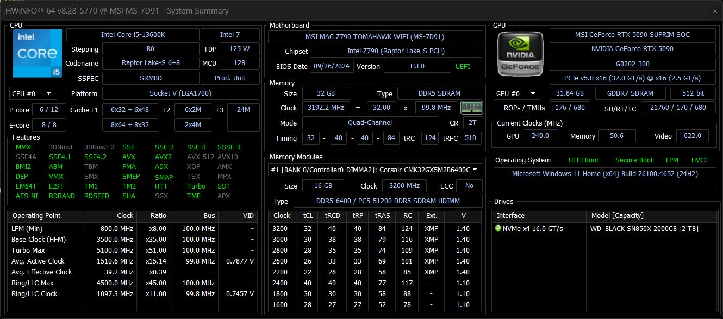Select the 3200 XMP timing row

[376, 229]
